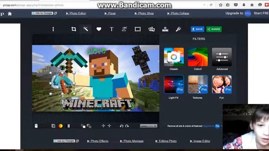Open the Photo Editor ad link

(76, 13)
